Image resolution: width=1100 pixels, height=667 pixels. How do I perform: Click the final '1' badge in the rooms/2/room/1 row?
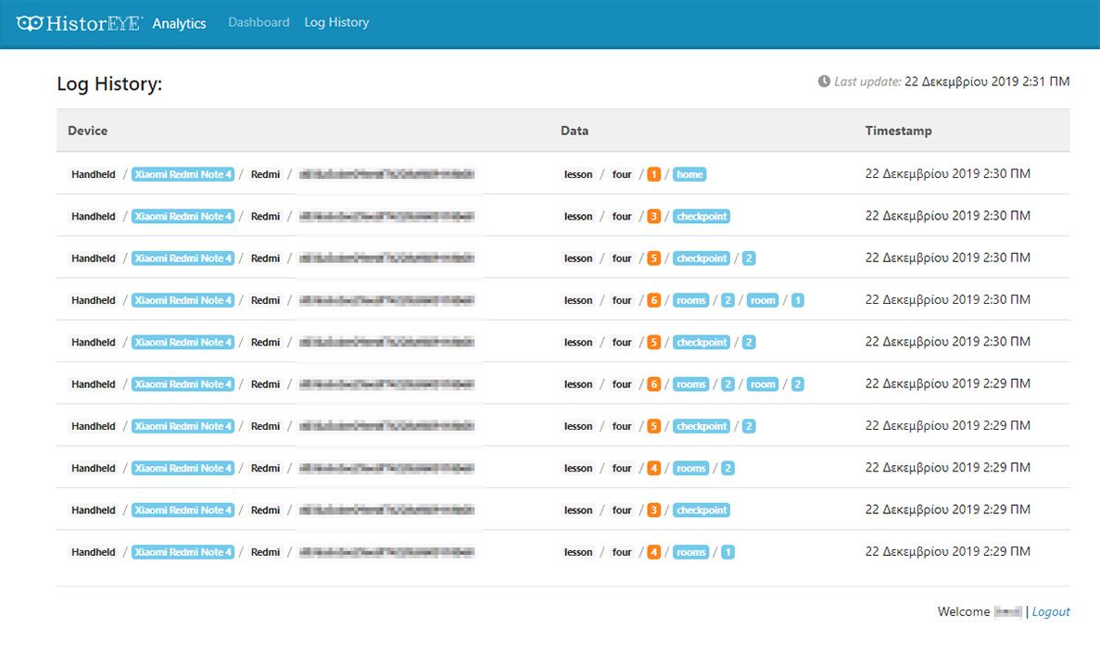tap(798, 300)
